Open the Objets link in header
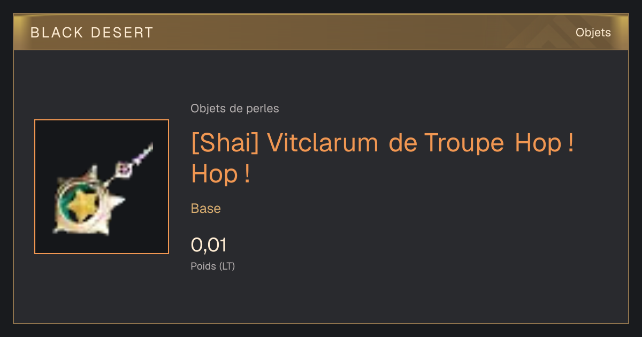642x337 pixels. pos(593,33)
